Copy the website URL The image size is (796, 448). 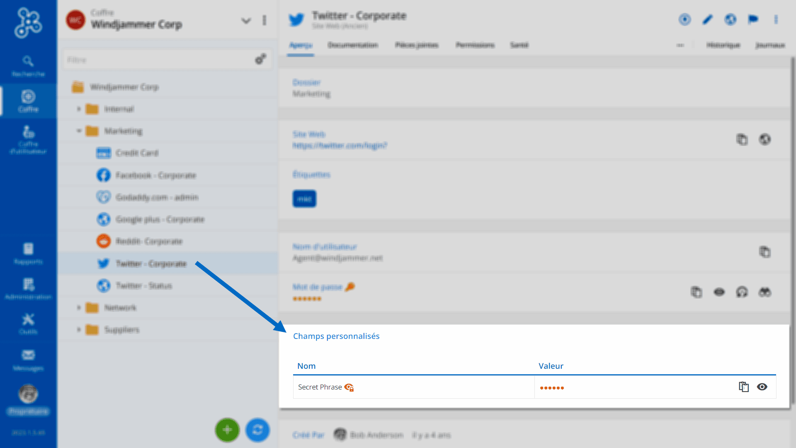pyautogui.click(x=742, y=139)
